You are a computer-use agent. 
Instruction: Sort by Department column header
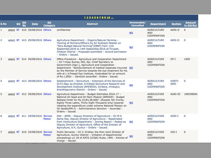[x=158, y=24]
